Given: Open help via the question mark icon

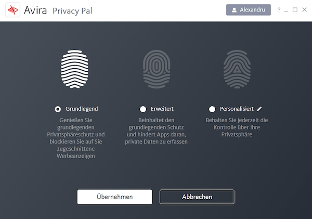Looking at the screenshot, I should pos(279,10).
